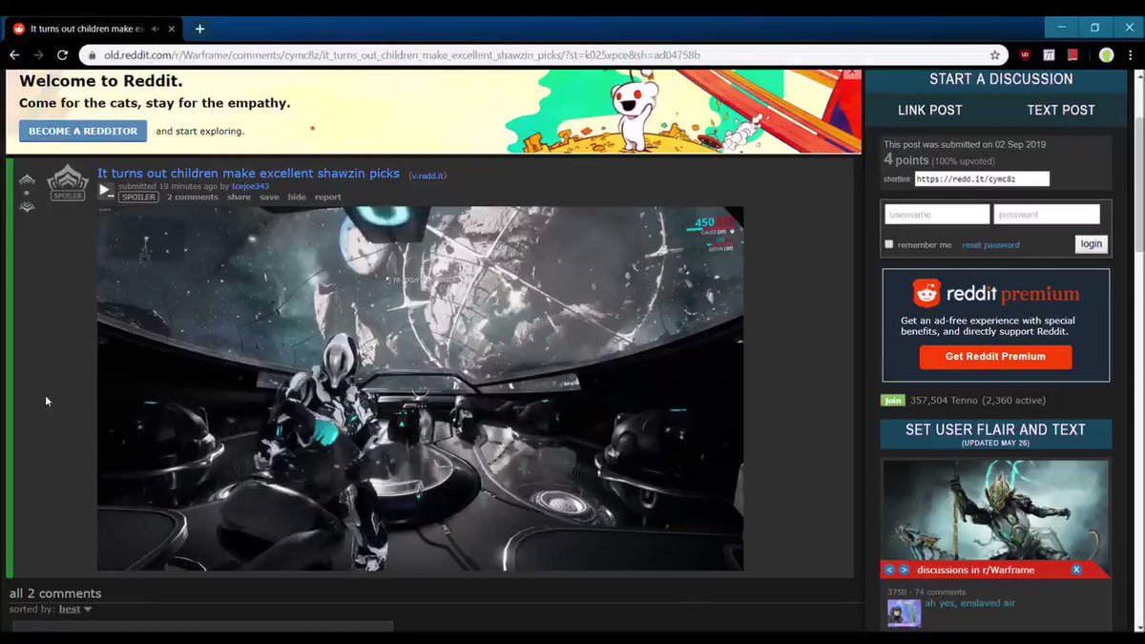Click the hide link under the post
The image size is (1145, 644).
pyautogui.click(x=297, y=197)
